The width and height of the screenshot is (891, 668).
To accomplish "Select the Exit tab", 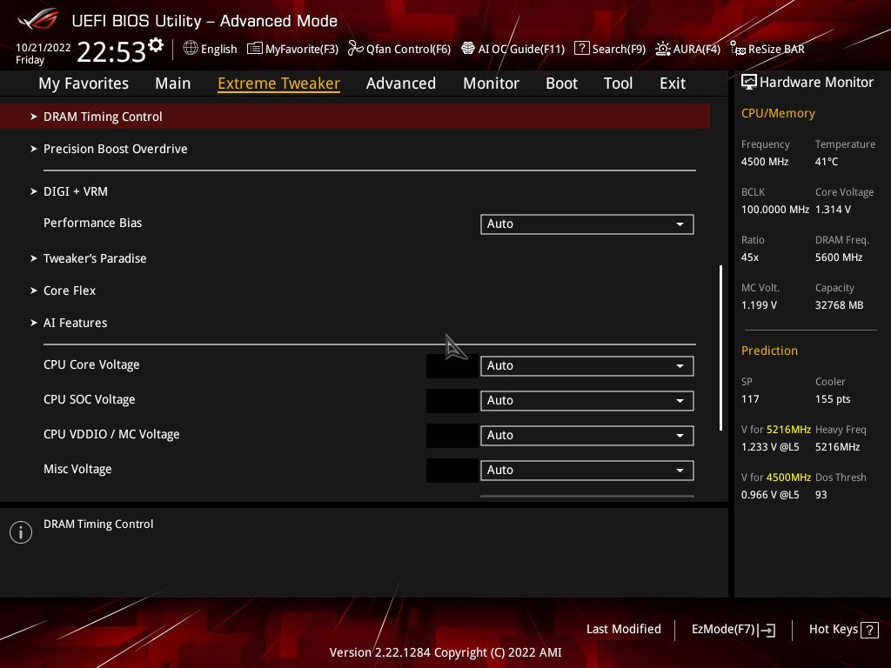I will (673, 83).
